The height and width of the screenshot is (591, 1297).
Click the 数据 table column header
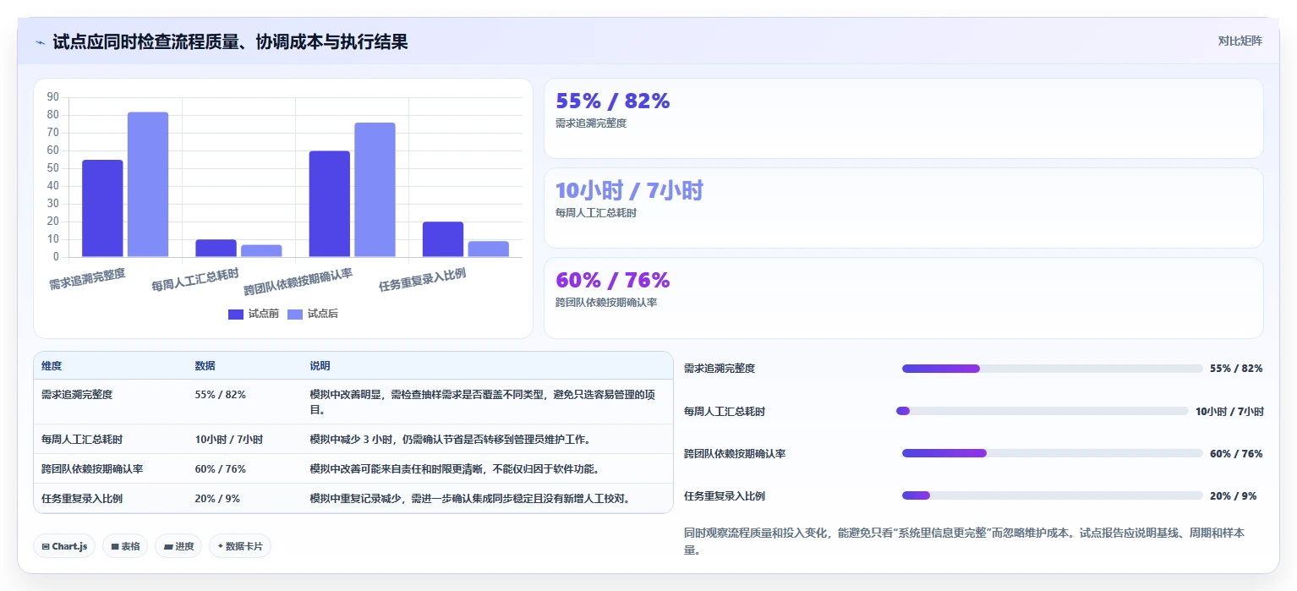pos(205,366)
